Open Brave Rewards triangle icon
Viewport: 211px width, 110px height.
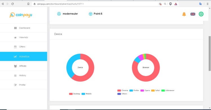(176, 4)
